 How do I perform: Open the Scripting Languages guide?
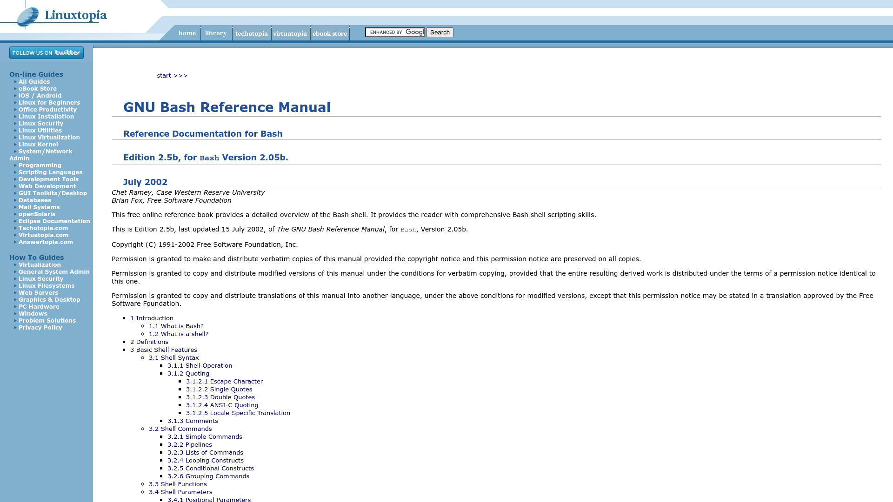[x=50, y=172]
